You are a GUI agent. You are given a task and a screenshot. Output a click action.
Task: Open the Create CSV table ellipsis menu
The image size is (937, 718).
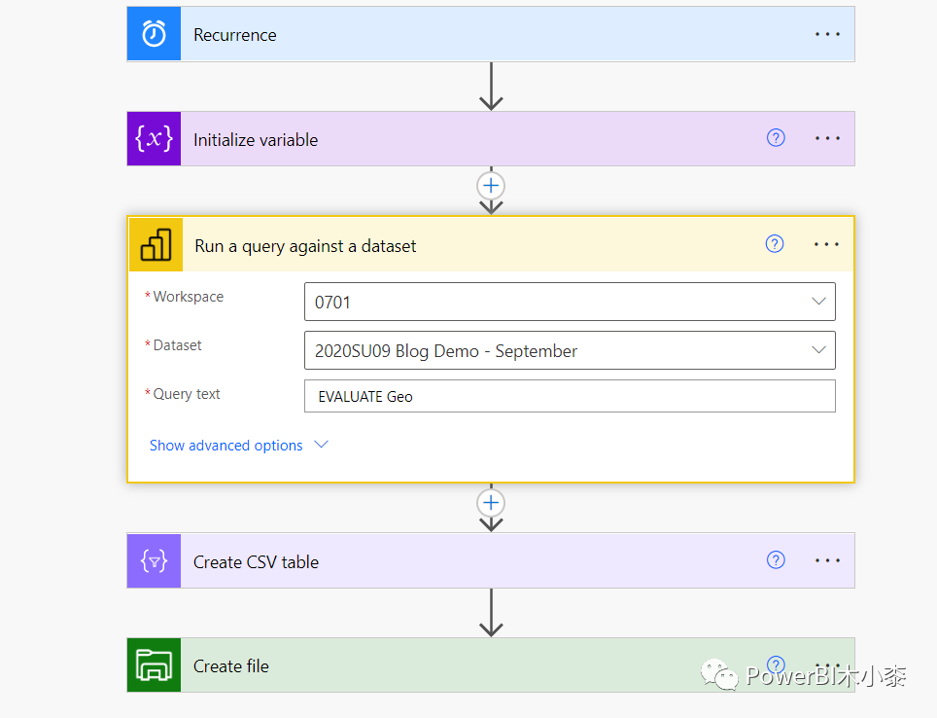point(827,560)
